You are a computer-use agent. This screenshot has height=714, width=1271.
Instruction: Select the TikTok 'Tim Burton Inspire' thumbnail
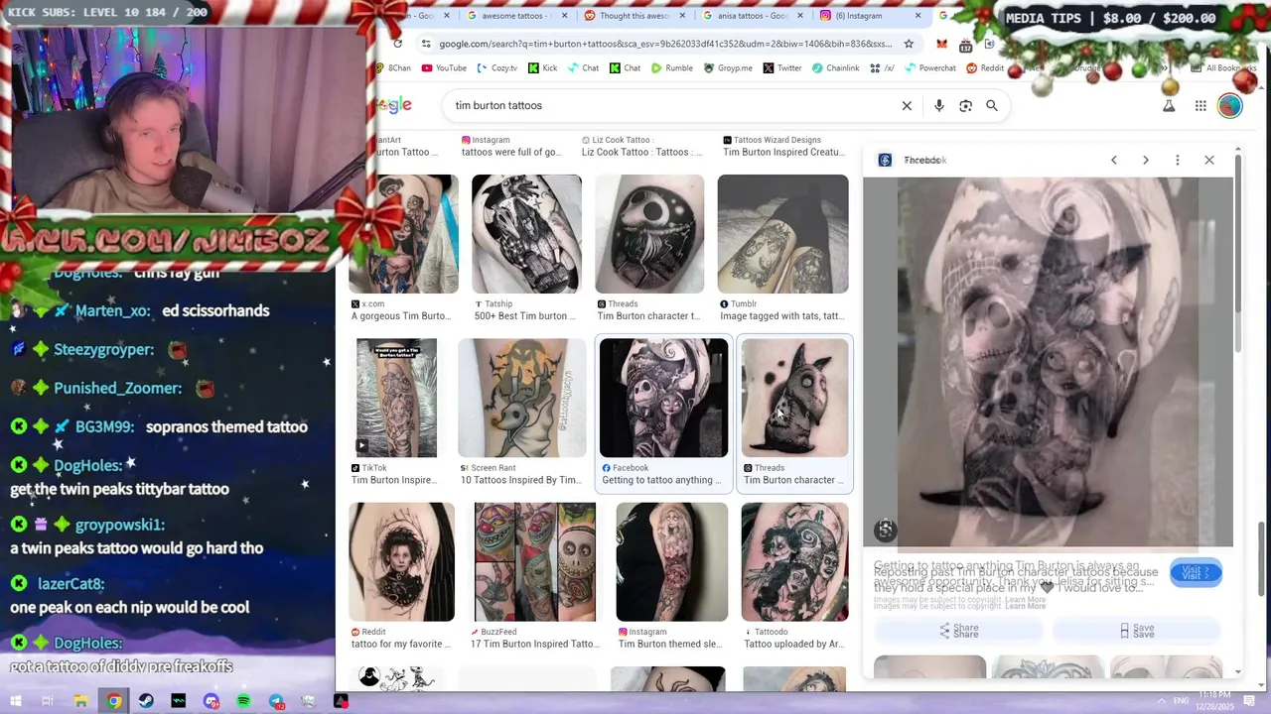tap(396, 398)
